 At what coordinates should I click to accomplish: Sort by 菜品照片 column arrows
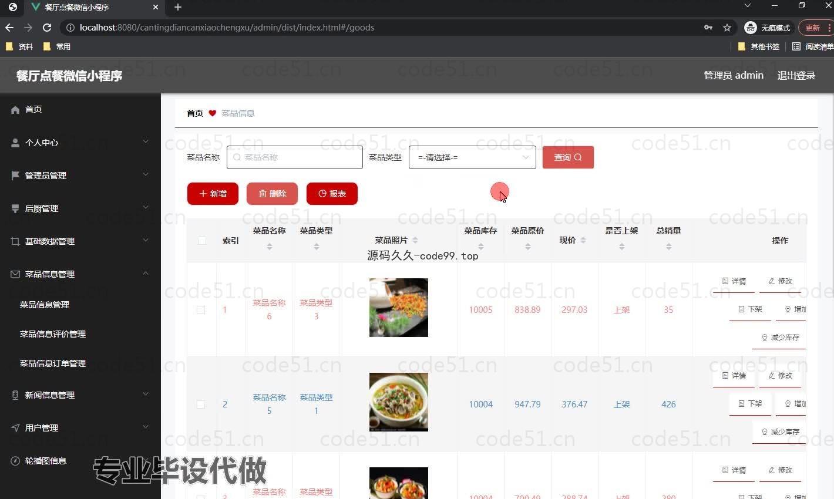(415, 240)
